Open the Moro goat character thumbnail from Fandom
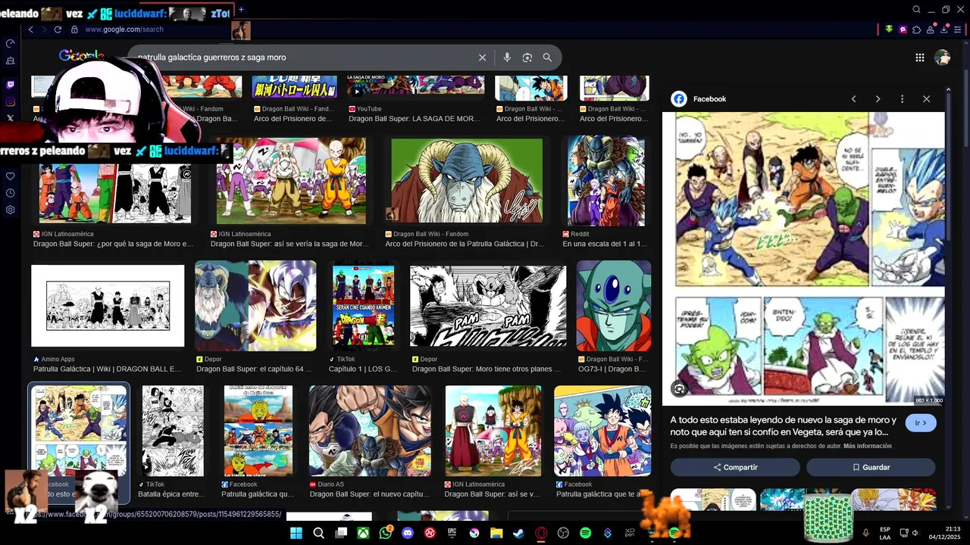Screen dimensions: 970x545 click(467, 180)
